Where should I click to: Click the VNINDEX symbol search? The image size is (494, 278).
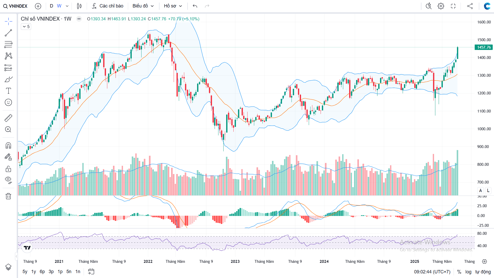pyautogui.click(x=15, y=6)
